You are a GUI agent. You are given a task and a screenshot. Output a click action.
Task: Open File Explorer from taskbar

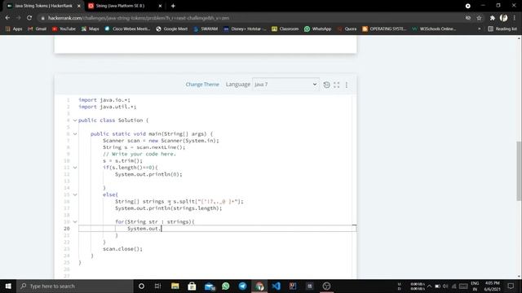click(x=175, y=286)
